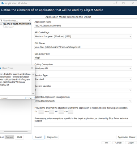
Task: Click the Blue Prism dialog logo icon
Action: coord(0,68)
